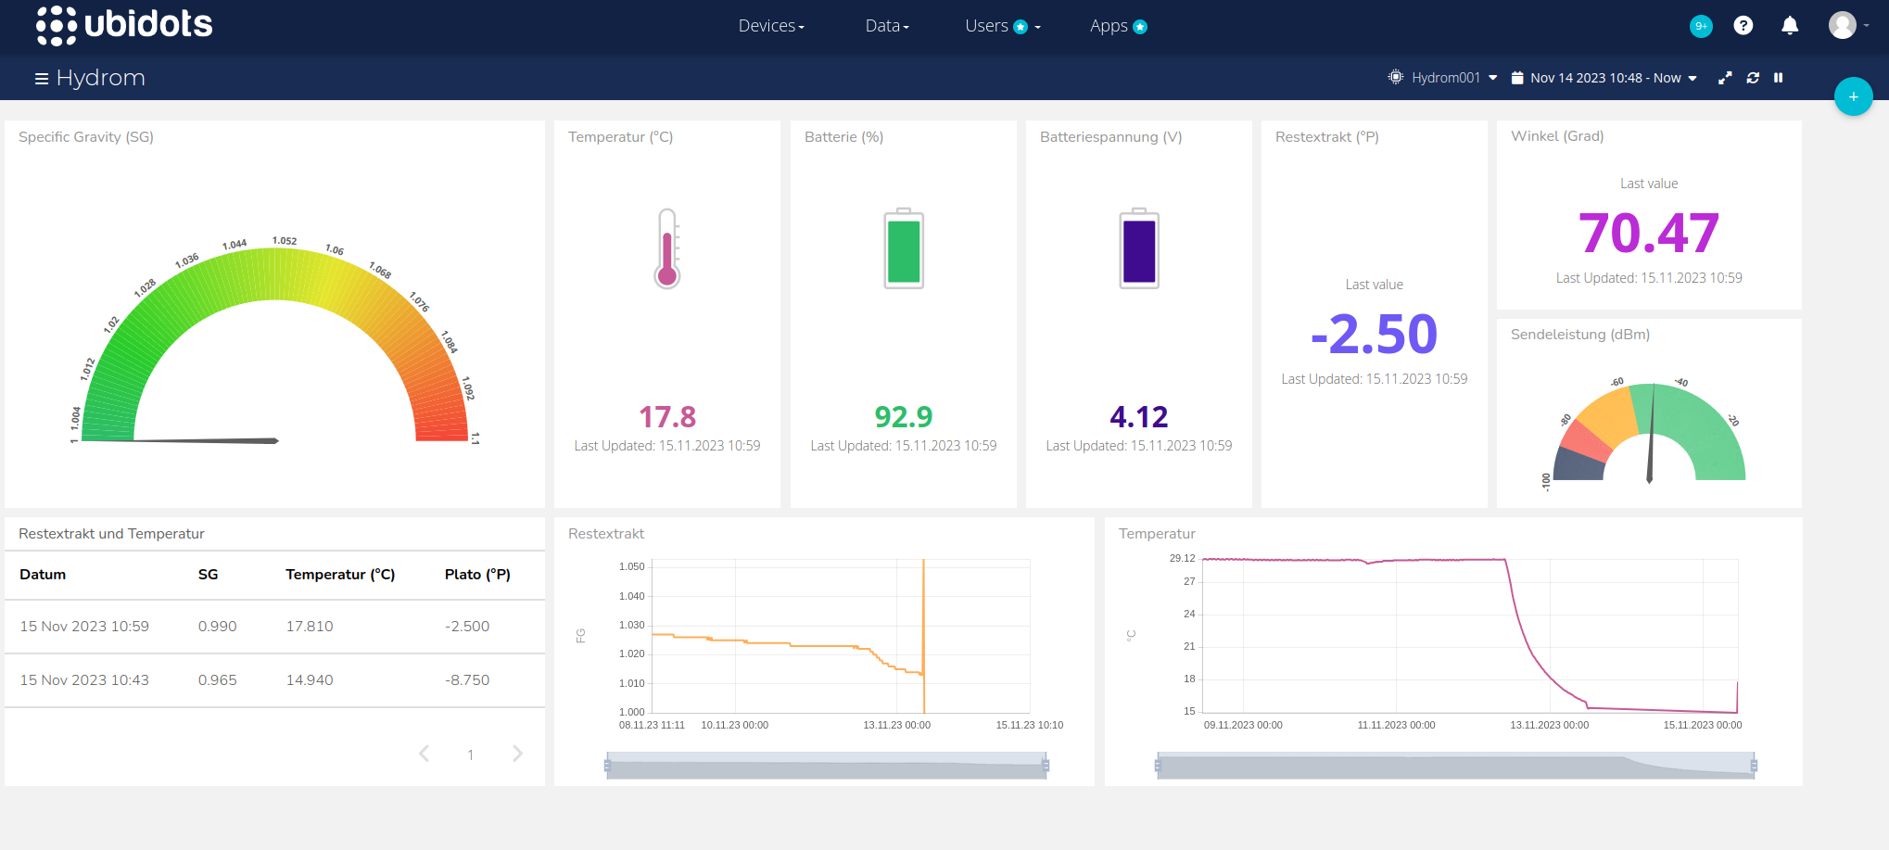
Task: Open the user avatar account menu
Action: 1843,26
